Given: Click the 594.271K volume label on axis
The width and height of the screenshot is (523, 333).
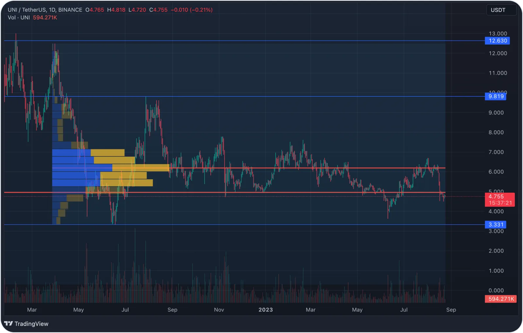Looking at the screenshot, I should tap(501, 299).
